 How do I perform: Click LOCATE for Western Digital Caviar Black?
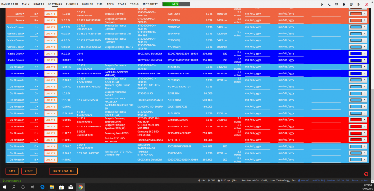pos(50,87)
